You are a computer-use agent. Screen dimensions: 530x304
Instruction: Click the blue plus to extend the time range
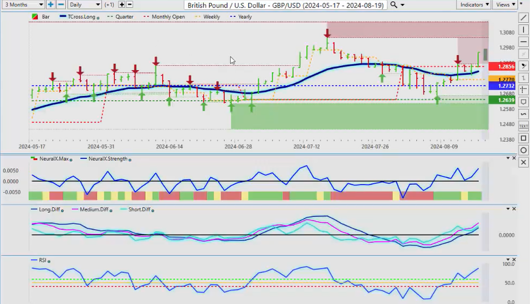51,5
